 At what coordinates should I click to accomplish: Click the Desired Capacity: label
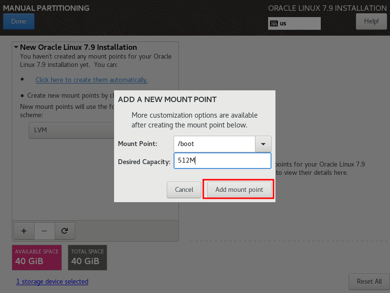click(144, 162)
